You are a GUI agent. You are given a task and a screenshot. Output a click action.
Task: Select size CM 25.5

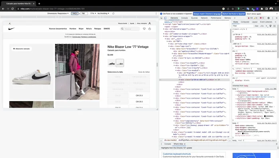tap(139, 96)
